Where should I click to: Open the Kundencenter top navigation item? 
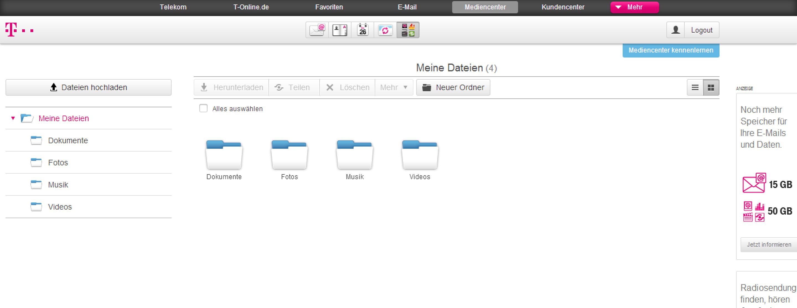coord(563,7)
